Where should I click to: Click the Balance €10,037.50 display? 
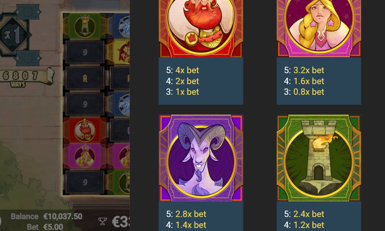pyautogui.click(x=47, y=216)
